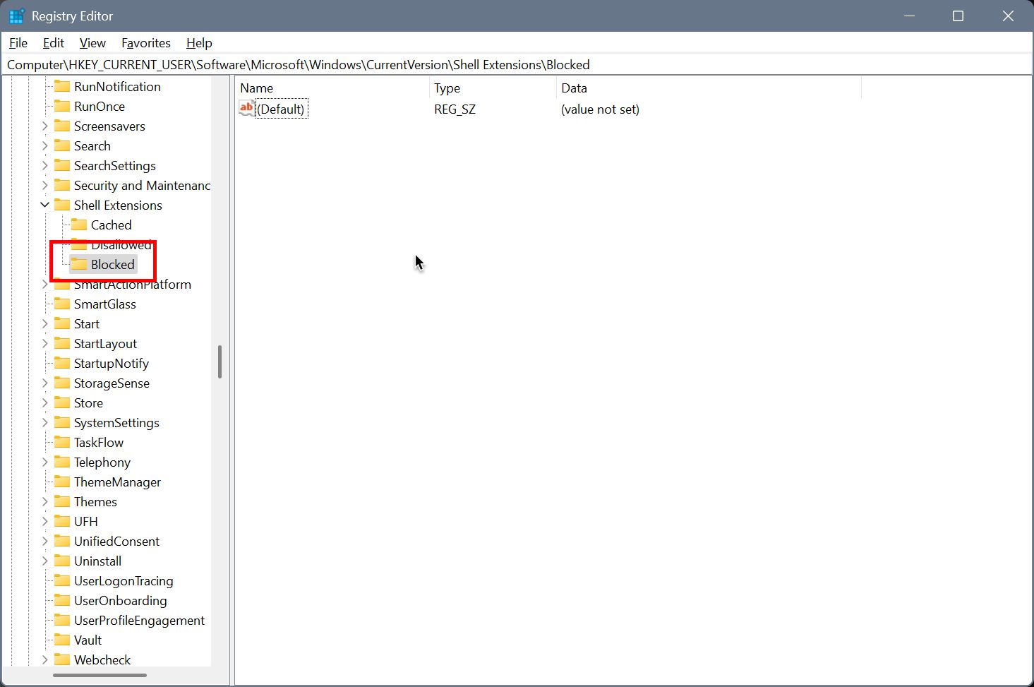Expand the Store key
Image resolution: width=1034 pixels, height=687 pixels.
[x=45, y=403]
